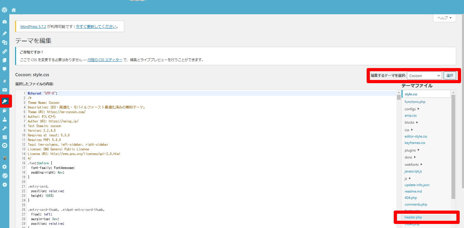Expand the css folder
The height and width of the screenshot is (228, 464).
tap(409, 130)
